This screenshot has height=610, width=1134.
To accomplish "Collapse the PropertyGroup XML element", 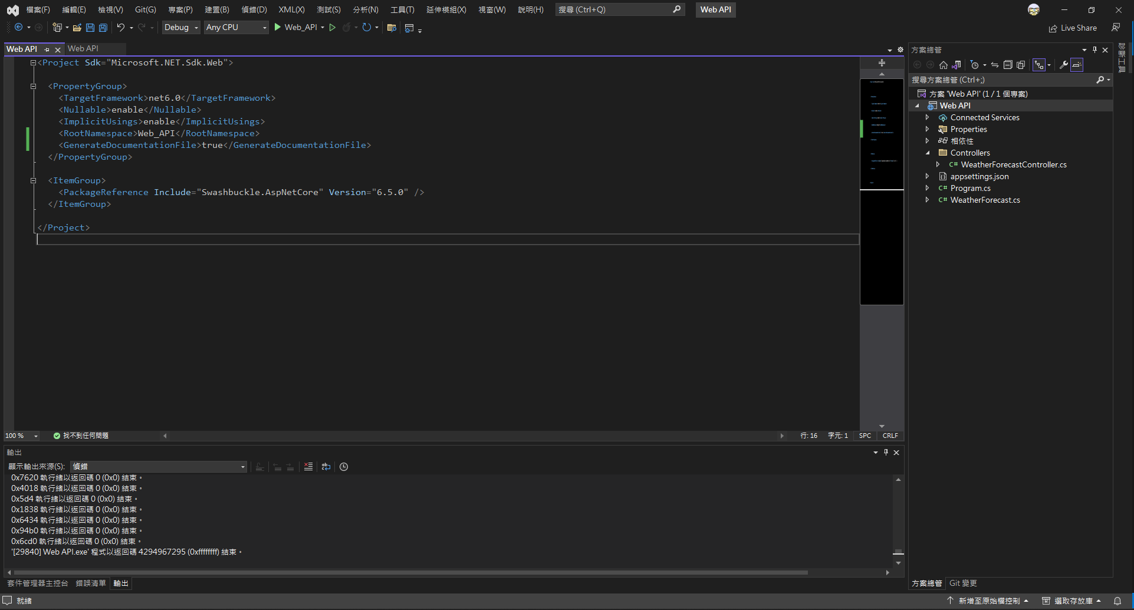I will [x=33, y=86].
